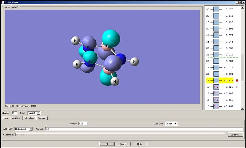Switch to the Visualize tab

coord(16,118)
